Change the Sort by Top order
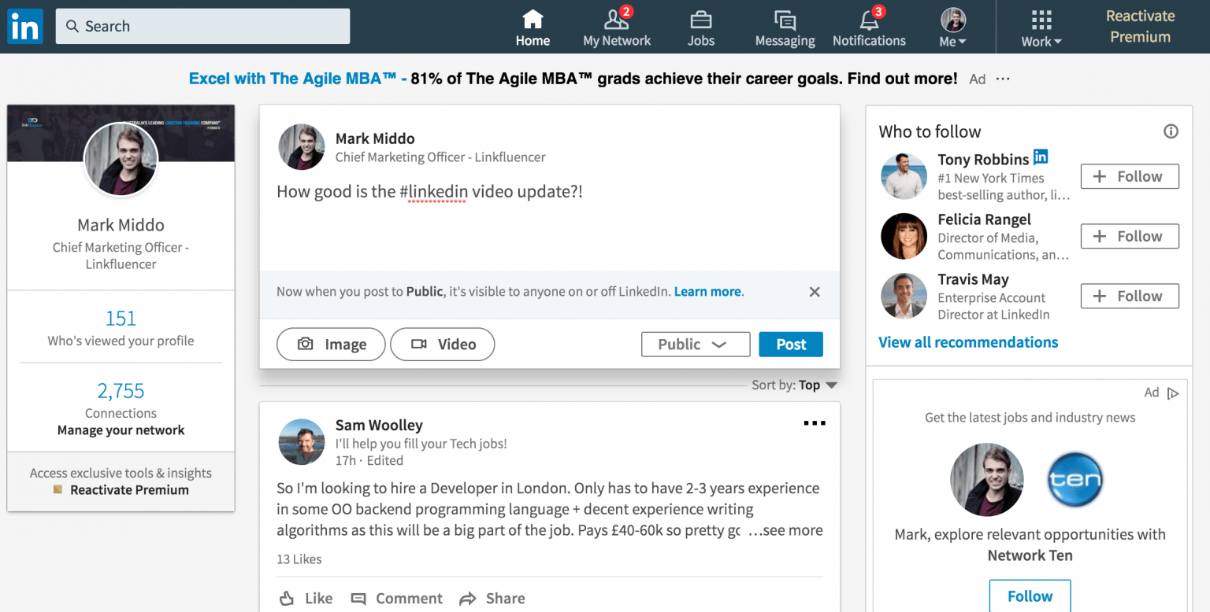The height and width of the screenshot is (612, 1210). click(x=795, y=385)
